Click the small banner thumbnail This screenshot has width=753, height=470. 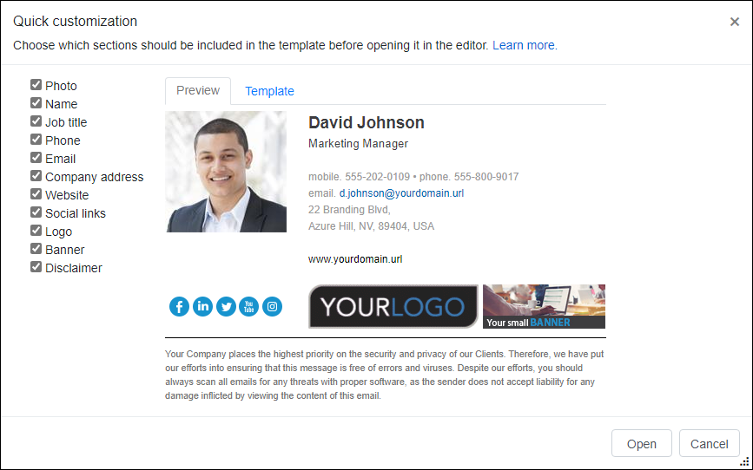tap(544, 306)
